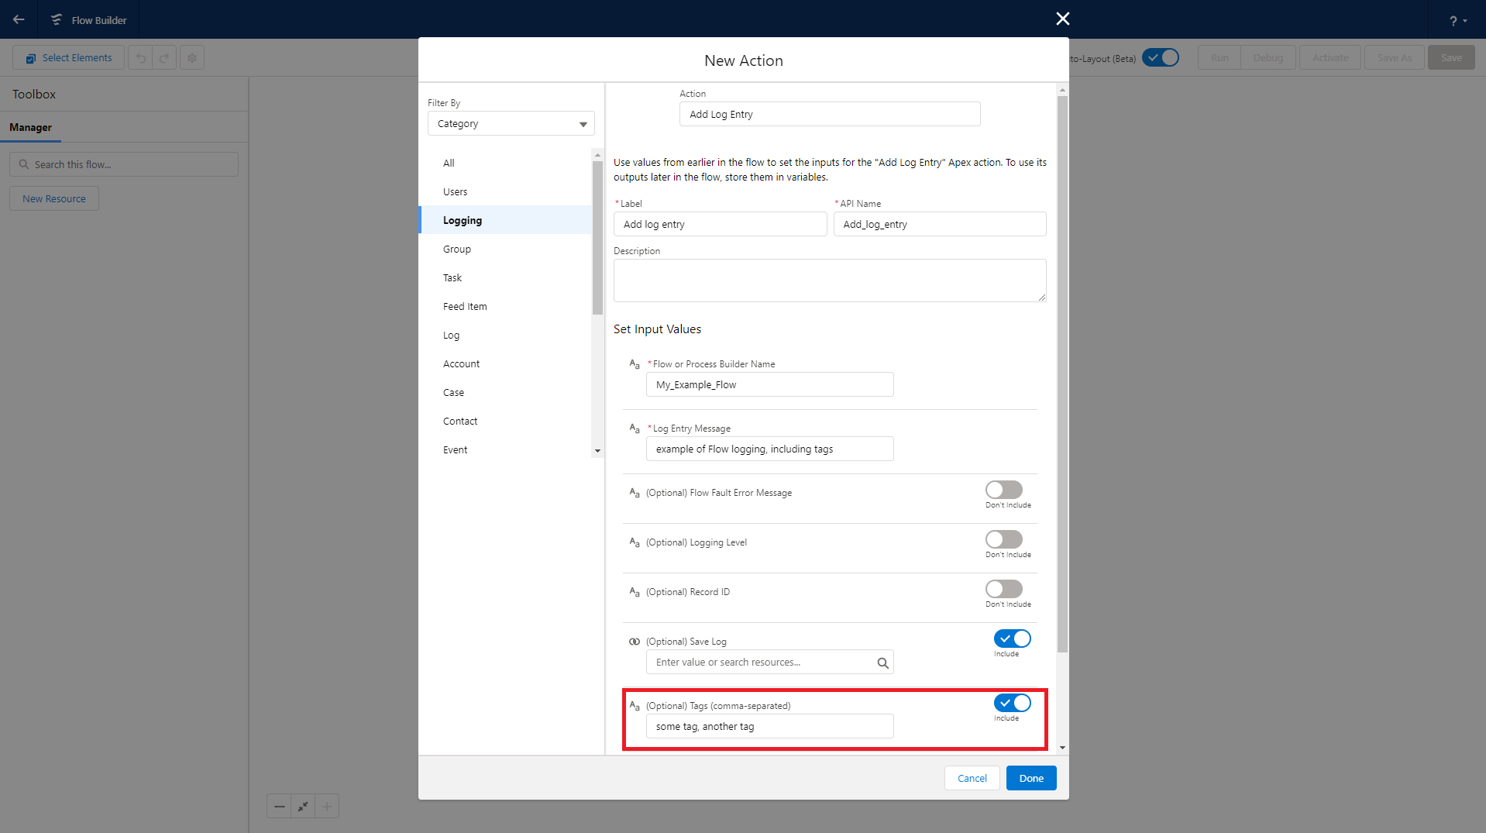Click the zoom in plus icon

point(327,806)
